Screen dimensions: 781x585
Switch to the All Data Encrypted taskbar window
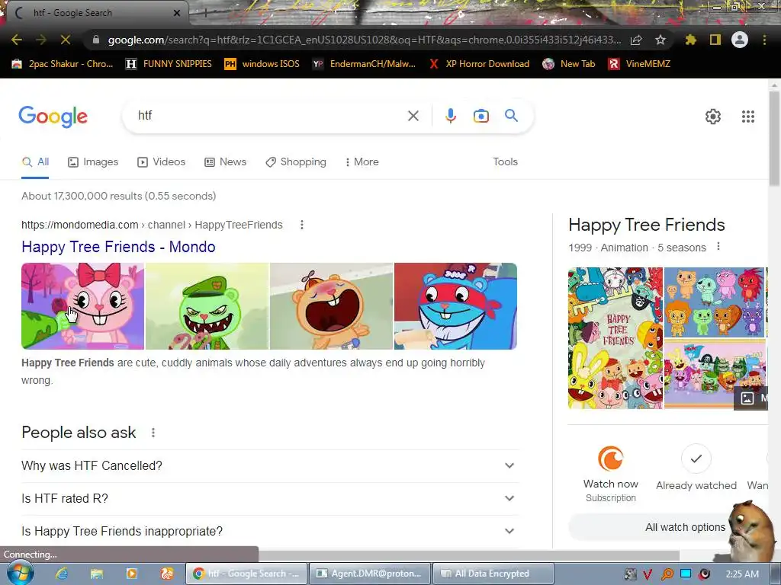[493, 574]
